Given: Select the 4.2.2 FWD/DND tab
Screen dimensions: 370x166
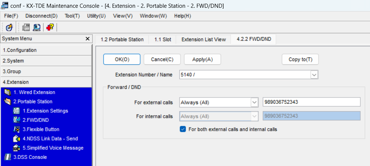Looking at the screenshot, I should pyautogui.click(x=254, y=39).
